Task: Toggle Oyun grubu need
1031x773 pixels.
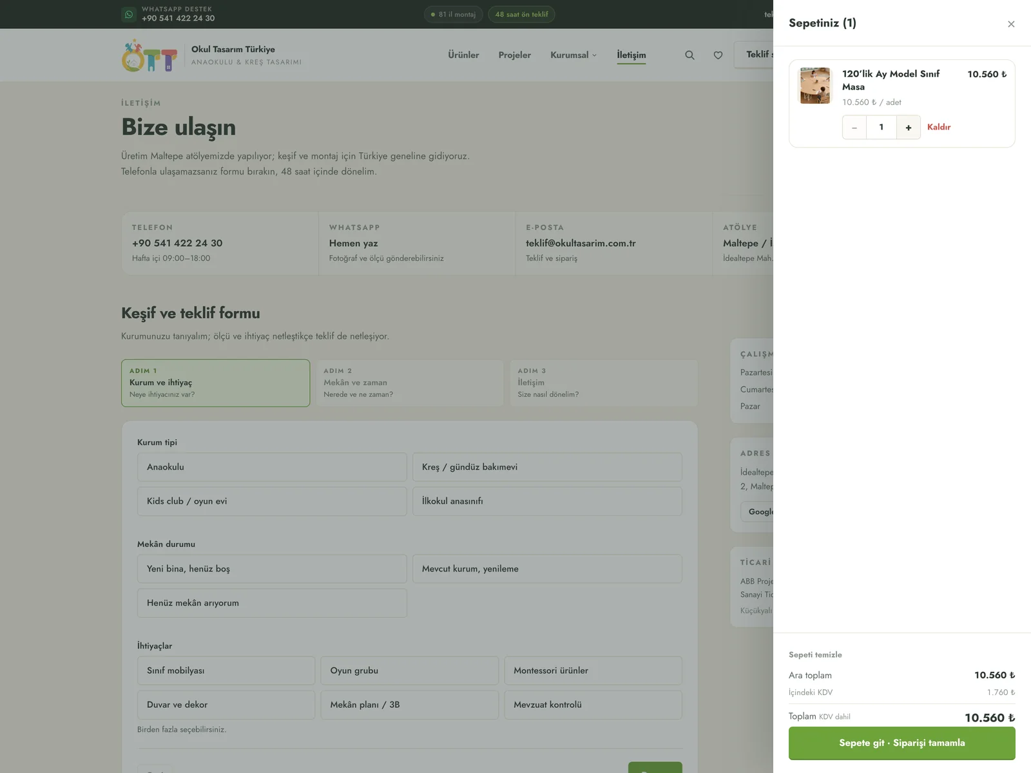Action: point(410,671)
